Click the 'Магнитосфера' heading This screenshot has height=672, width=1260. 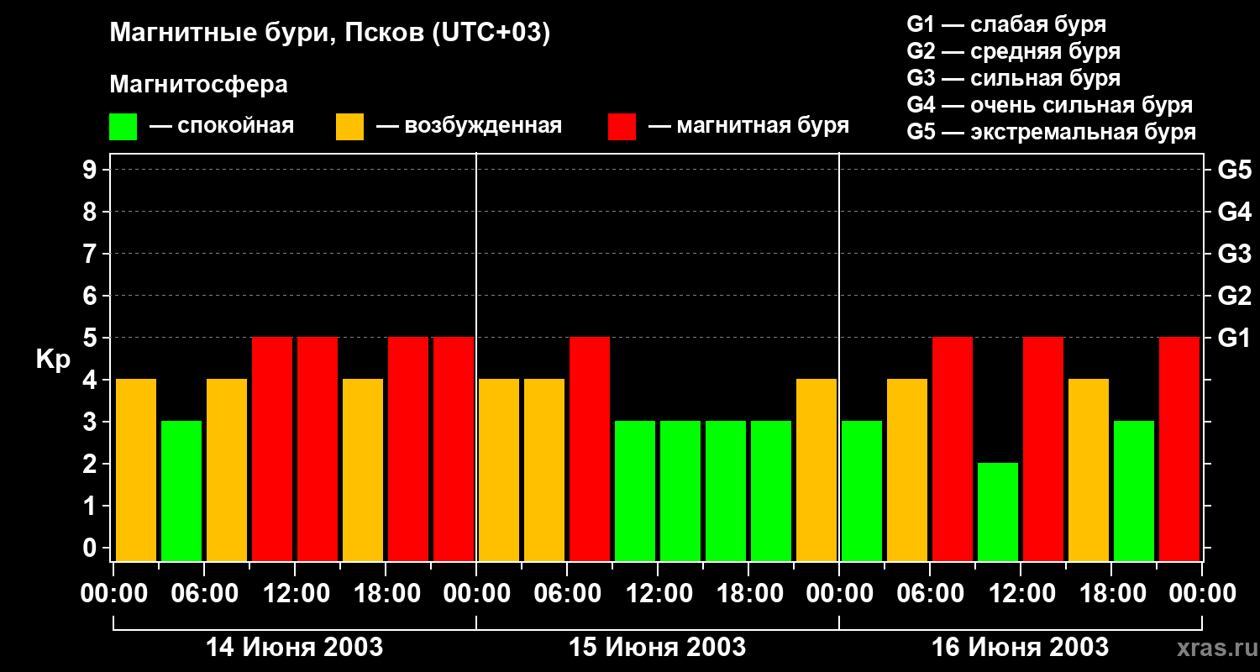coord(198,85)
